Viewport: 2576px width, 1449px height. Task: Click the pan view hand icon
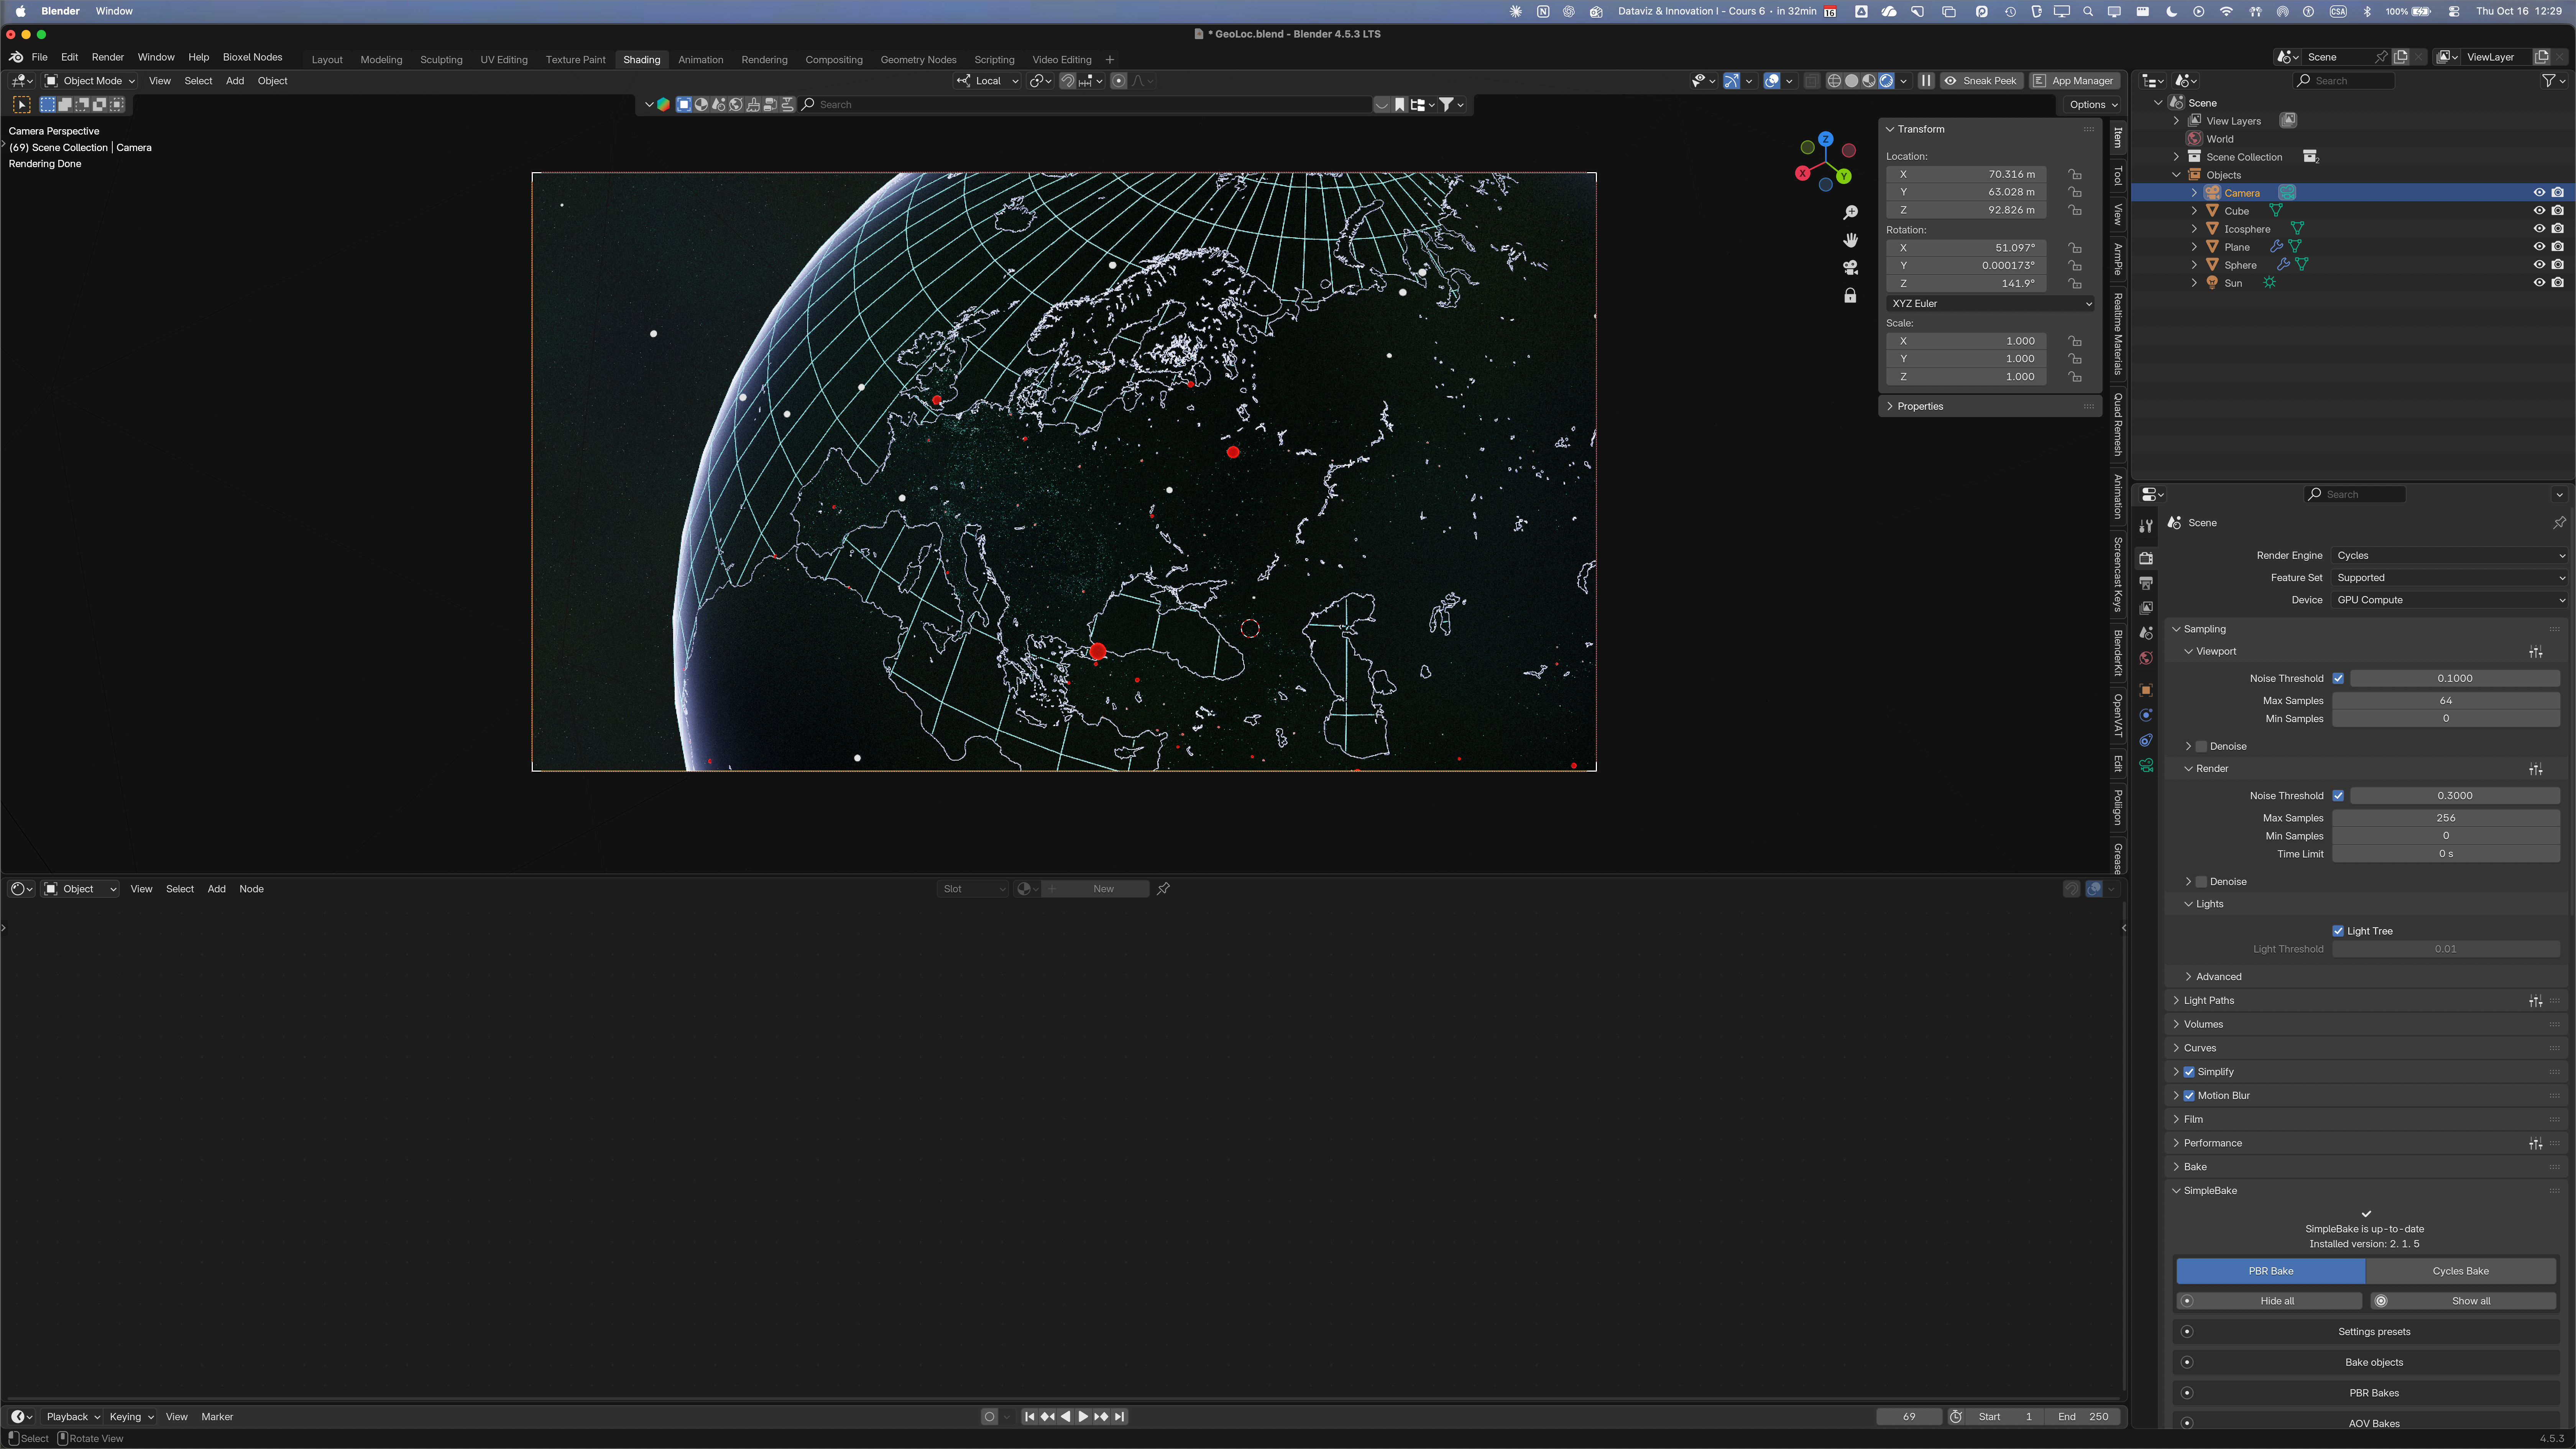point(1851,240)
